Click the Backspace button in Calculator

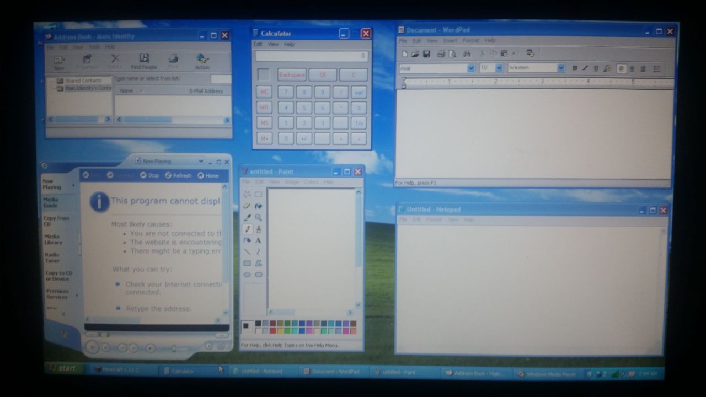click(x=292, y=74)
